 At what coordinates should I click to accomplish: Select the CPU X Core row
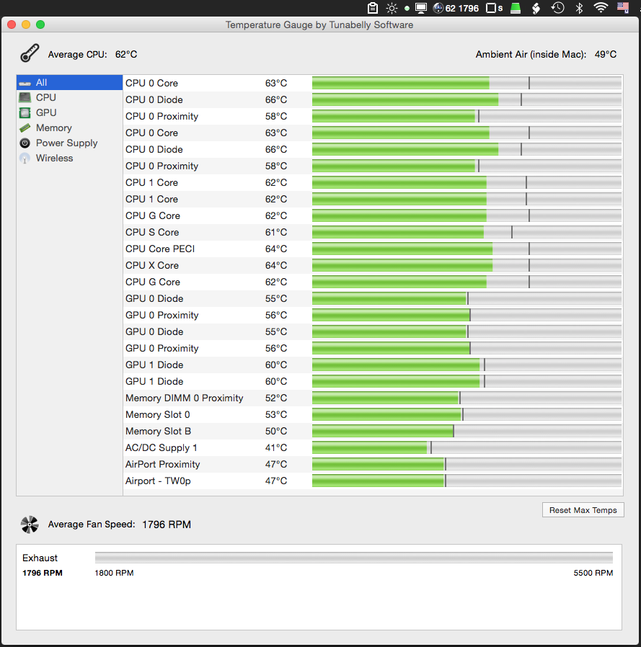[x=373, y=265]
